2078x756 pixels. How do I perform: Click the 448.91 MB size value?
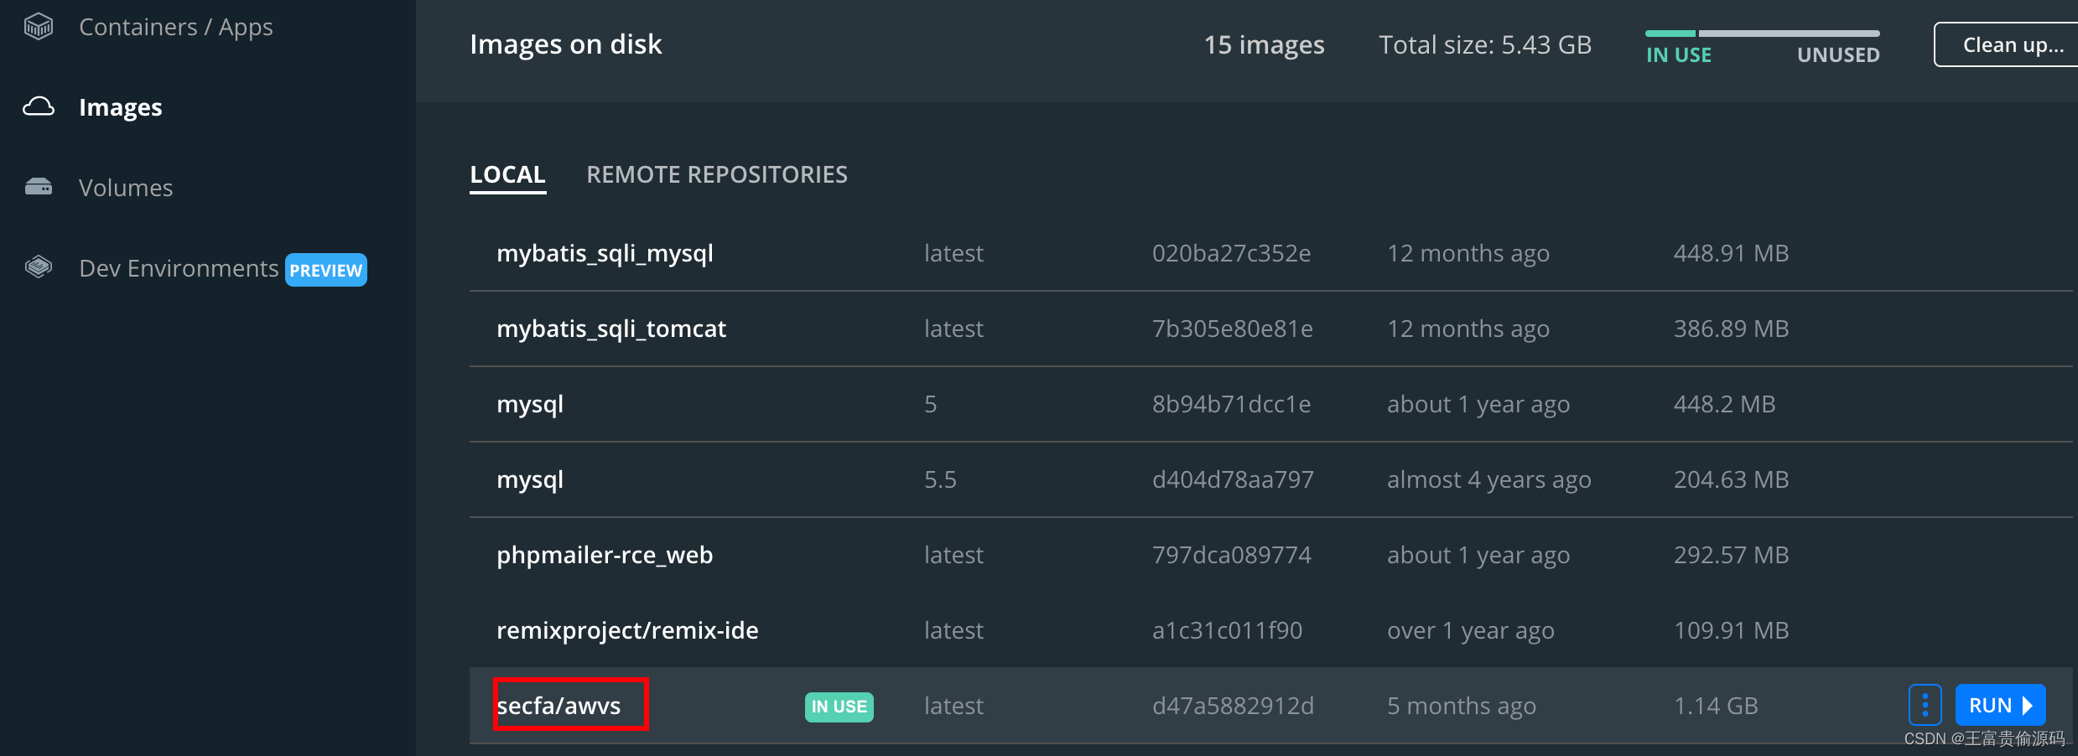[1731, 253]
